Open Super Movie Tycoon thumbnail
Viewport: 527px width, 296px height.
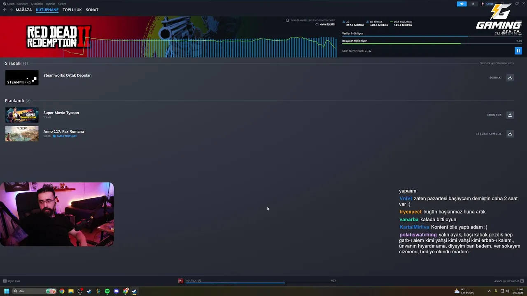(x=22, y=115)
